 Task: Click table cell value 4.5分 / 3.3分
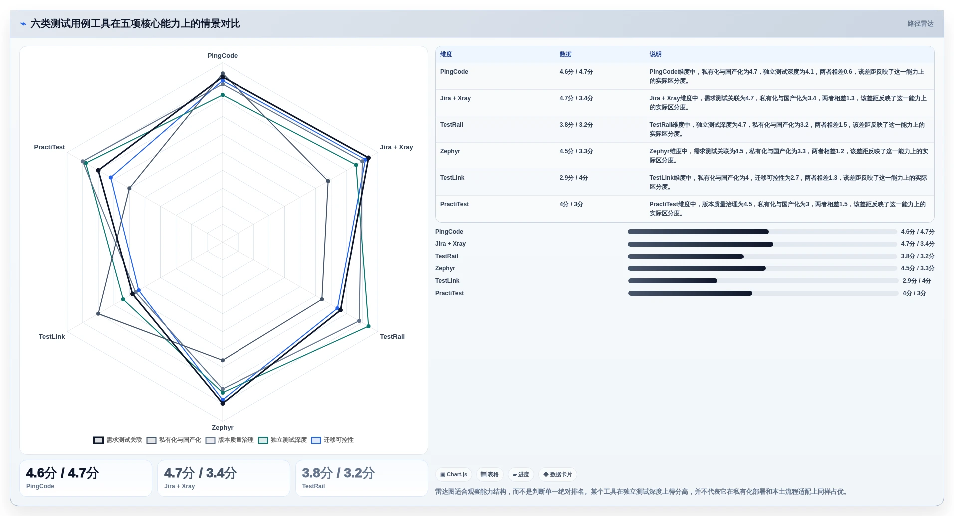tap(576, 151)
